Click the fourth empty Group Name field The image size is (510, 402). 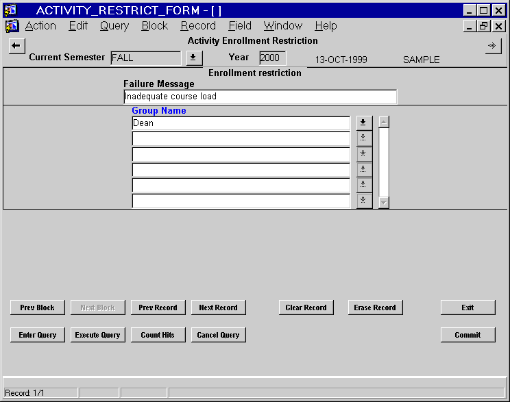[x=241, y=170]
